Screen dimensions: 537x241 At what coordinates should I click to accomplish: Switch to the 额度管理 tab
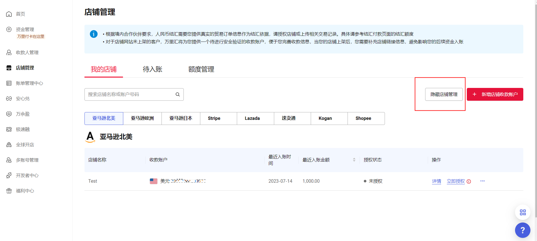201,69
